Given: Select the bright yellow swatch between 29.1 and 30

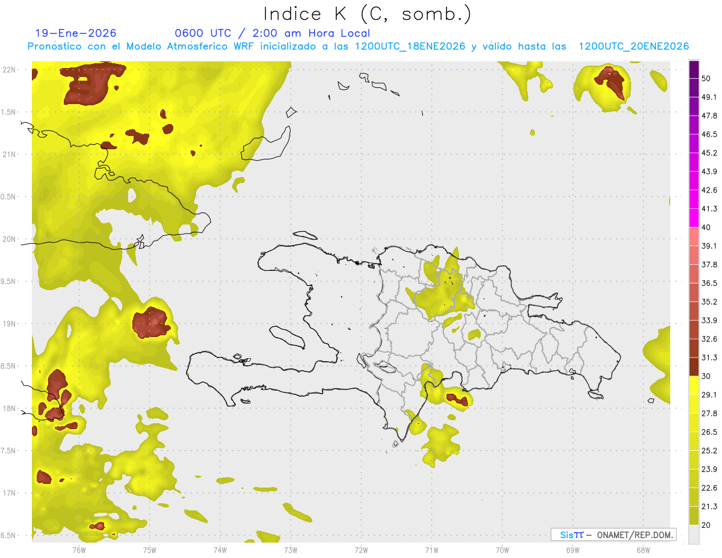Looking at the screenshot, I should pos(694,385).
